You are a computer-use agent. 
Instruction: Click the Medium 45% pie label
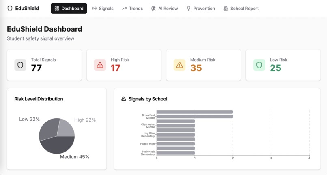point(75,157)
